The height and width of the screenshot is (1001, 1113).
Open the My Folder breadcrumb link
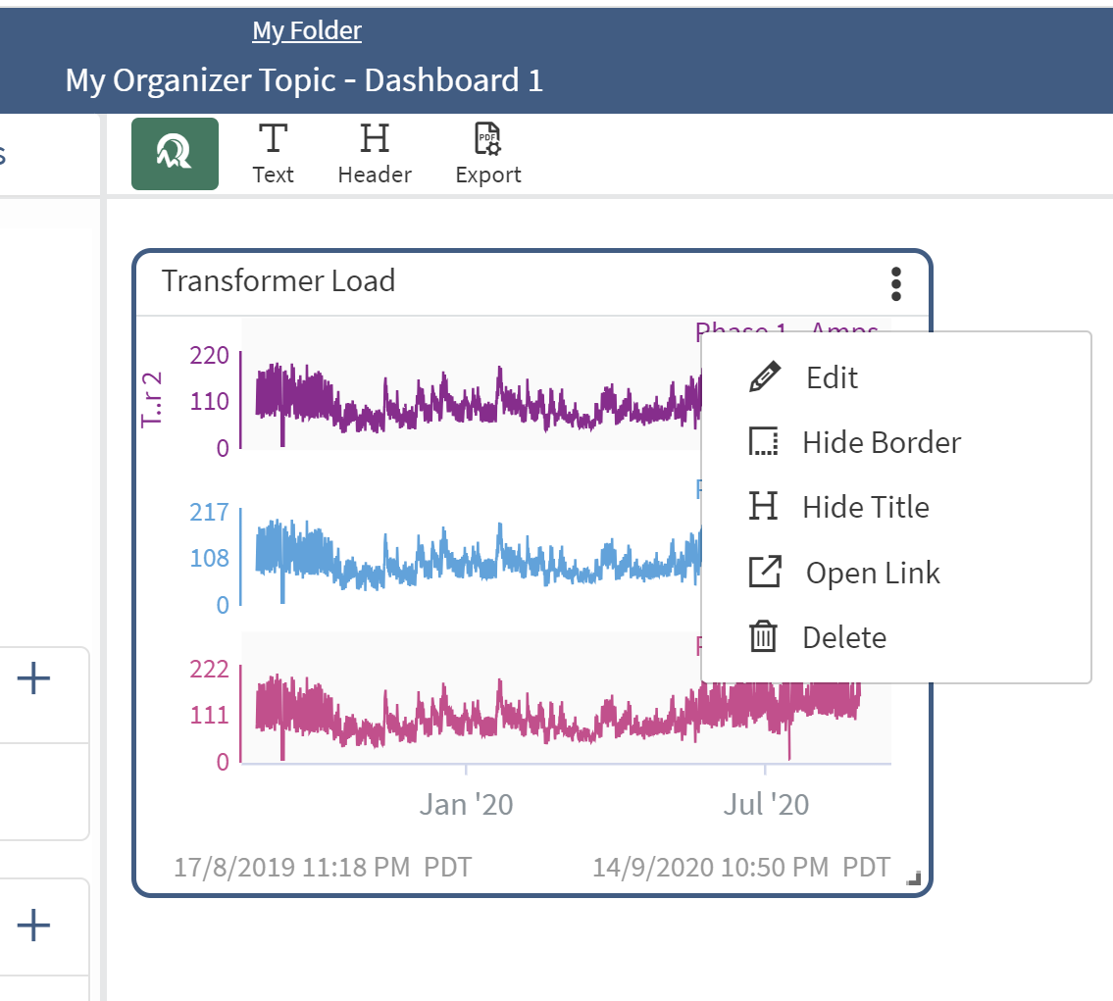coord(307,31)
